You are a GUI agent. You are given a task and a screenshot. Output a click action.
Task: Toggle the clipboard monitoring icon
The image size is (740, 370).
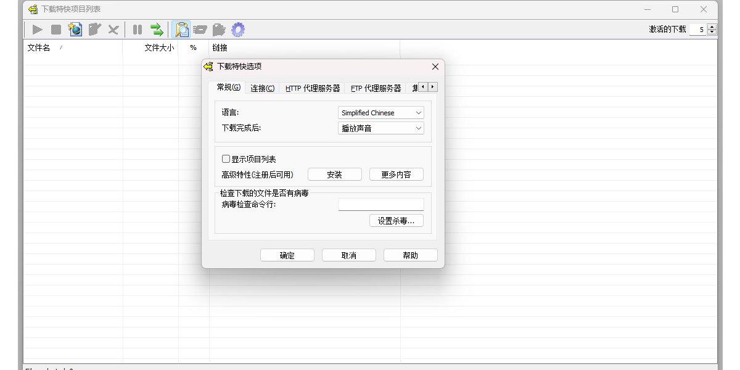[180, 29]
